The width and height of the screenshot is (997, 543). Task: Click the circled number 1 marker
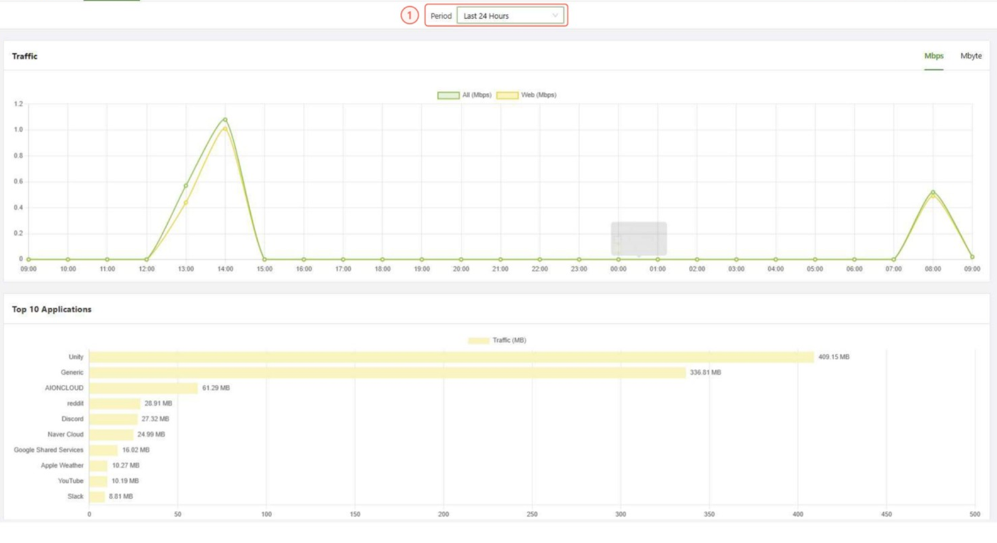tap(409, 15)
